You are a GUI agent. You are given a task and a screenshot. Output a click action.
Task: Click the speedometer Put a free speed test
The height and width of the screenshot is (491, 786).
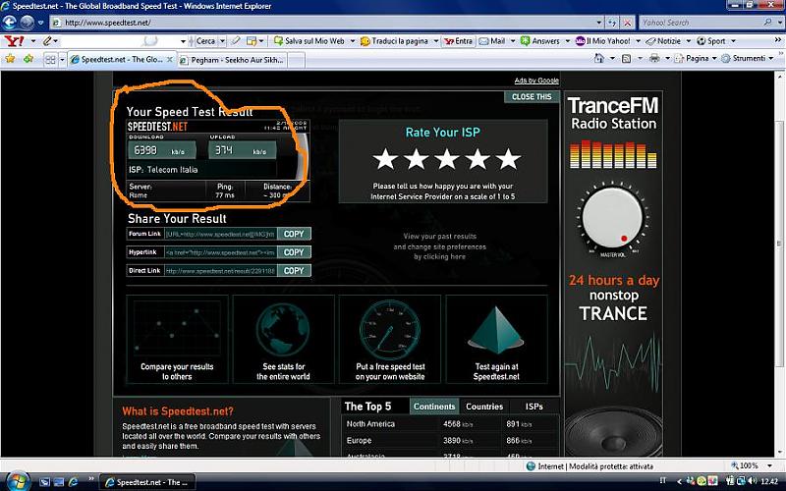390,329
